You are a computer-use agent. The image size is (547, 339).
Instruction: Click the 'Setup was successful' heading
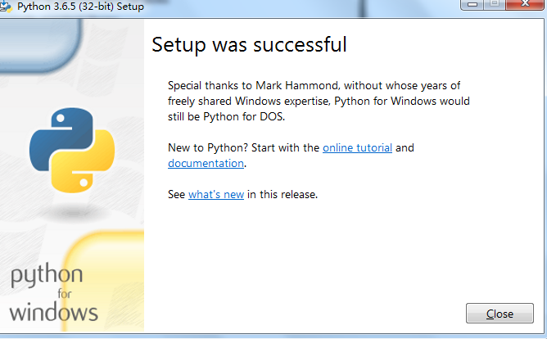[x=250, y=45]
